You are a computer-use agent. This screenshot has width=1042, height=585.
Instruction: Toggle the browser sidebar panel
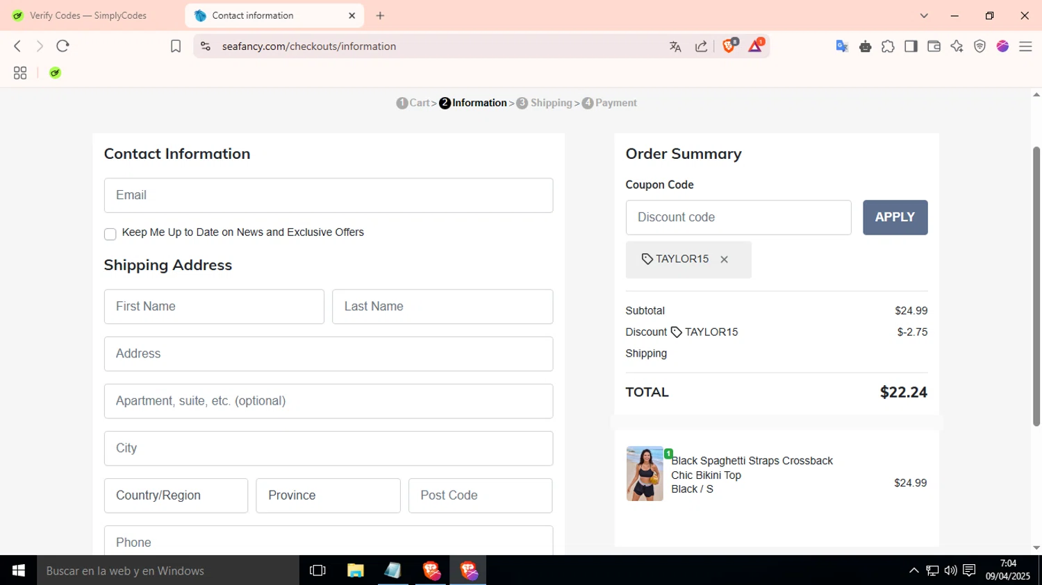tap(911, 46)
